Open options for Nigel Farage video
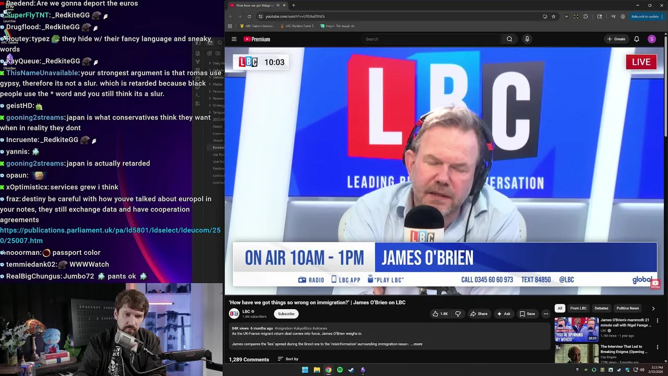The image size is (668, 376). click(657, 321)
